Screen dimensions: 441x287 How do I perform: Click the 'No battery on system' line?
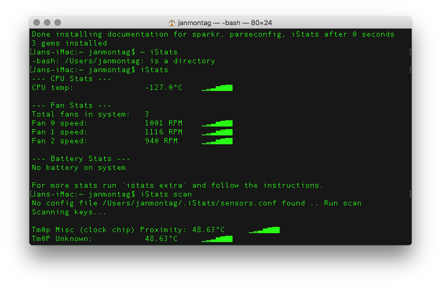79,168
